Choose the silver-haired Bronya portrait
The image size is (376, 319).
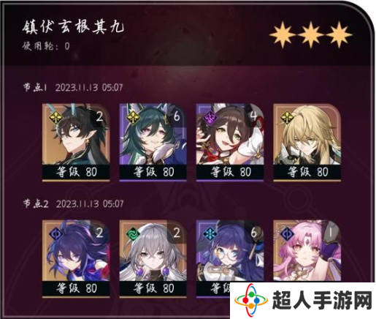coord(153,258)
